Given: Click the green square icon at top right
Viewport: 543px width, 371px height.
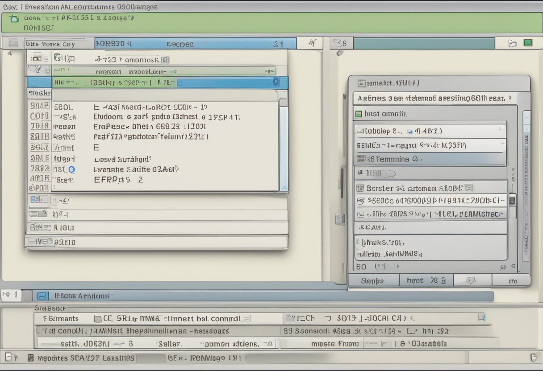Looking at the screenshot, I should coord(528,43).
